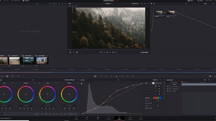Toggle keyframe dot for Corrector 1

click(x=167, y=87)
